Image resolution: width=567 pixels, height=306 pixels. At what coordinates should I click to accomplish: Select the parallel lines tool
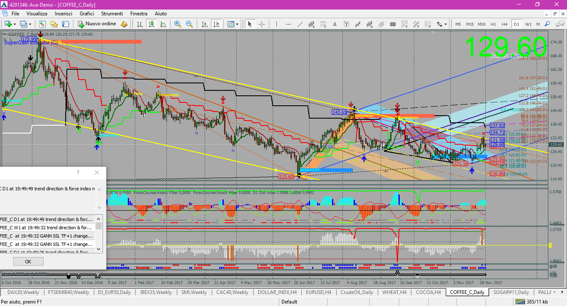point(381,24)
